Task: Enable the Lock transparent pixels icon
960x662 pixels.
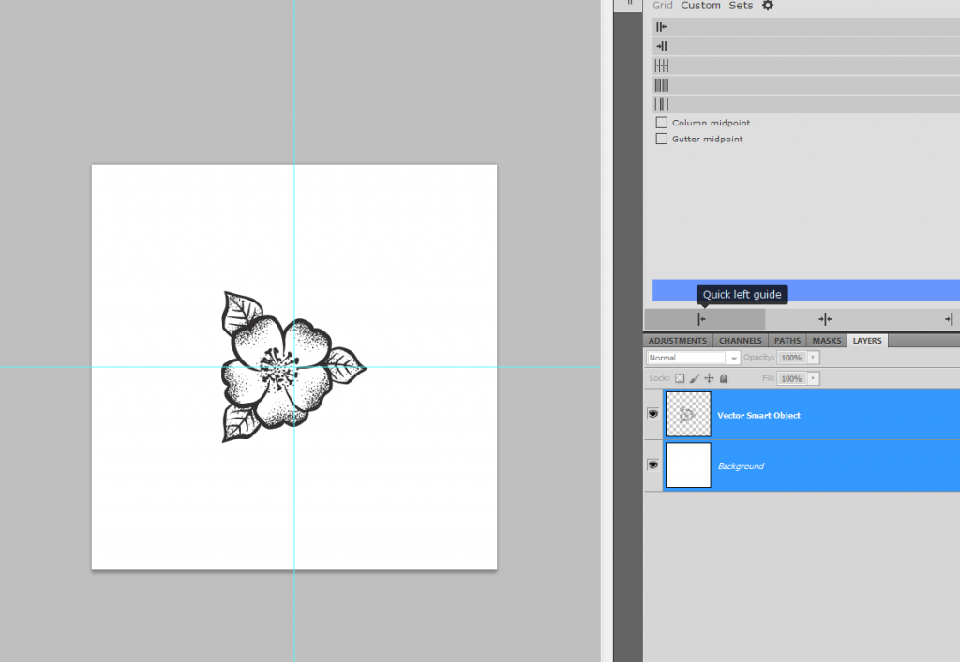Action: [678, 377]
